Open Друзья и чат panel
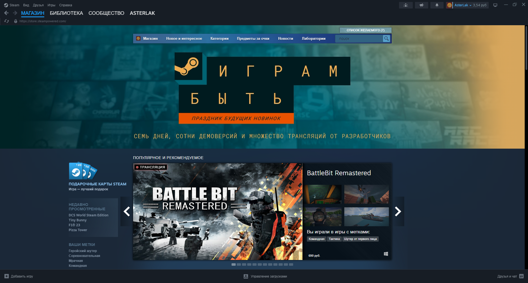 click(x=510, y=276)
